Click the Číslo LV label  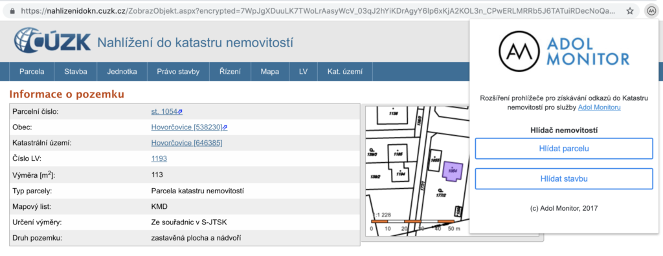[x=27, y=158]
